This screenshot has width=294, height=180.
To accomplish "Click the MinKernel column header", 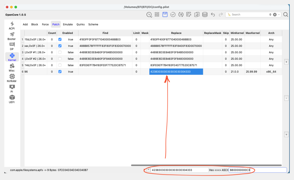I will [237, 33].
